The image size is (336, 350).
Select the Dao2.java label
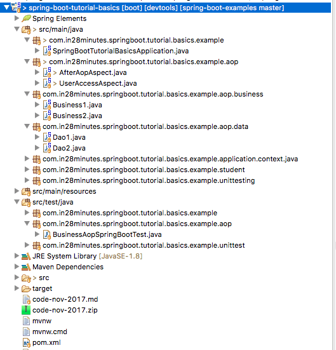[69, 148]
